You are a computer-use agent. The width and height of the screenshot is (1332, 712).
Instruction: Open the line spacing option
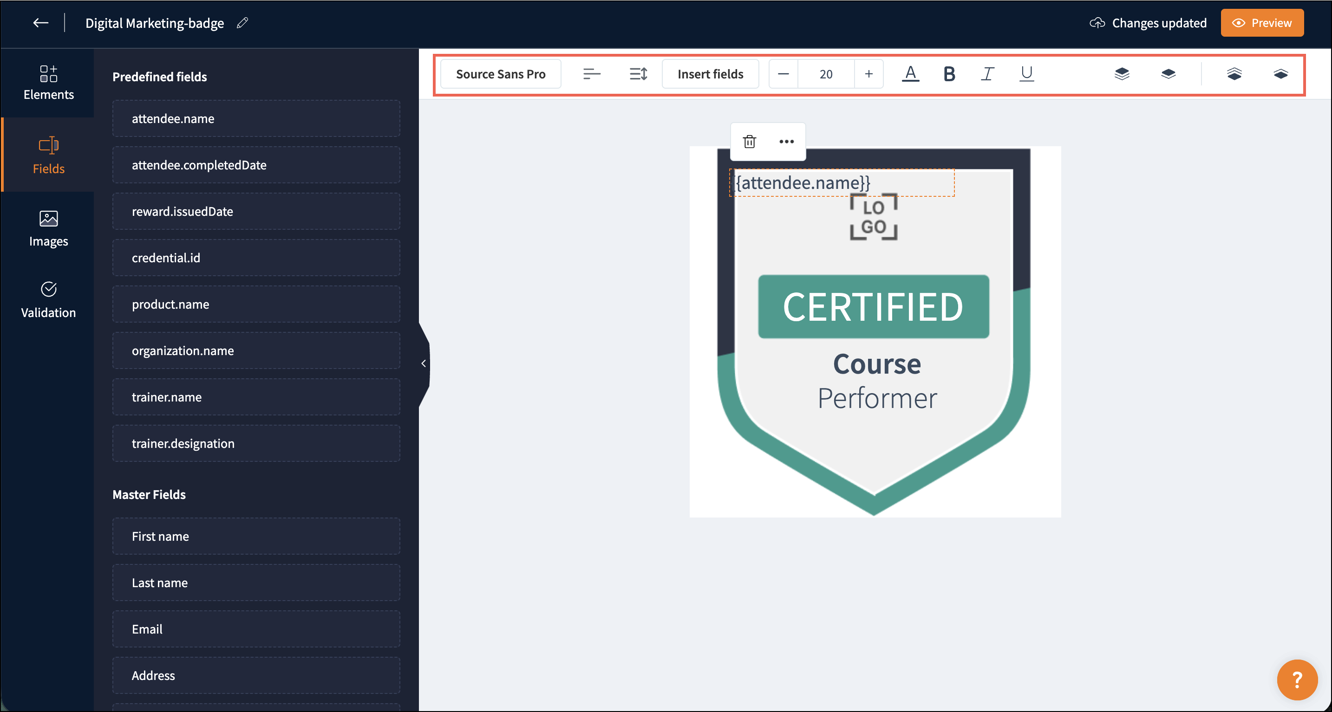638,74
